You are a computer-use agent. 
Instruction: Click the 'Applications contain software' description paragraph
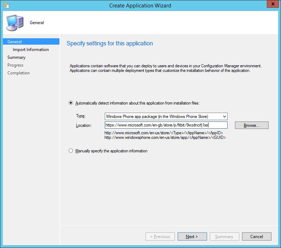[166, 68]
